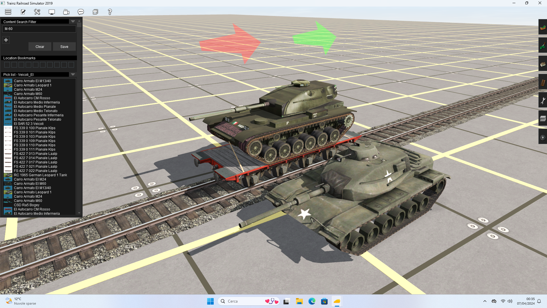
Task: Open the crossed tools menu icon
Action: pos(37,12)
